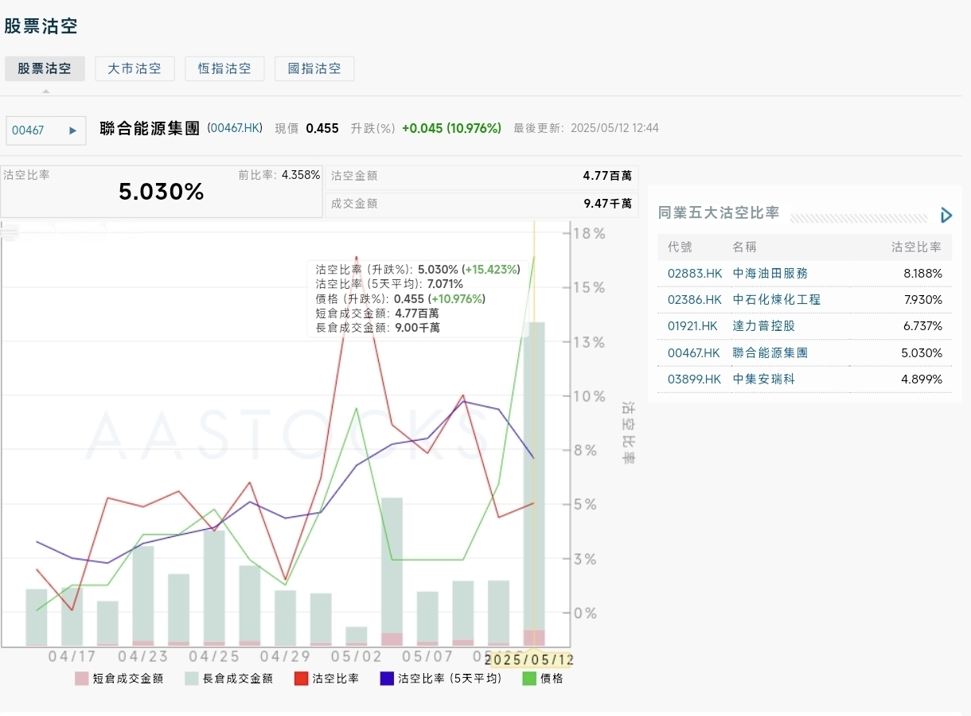Screen dimensions: 971x716
Task: Click the 05/02 date axis label
Action: click(x=356, y=657)
